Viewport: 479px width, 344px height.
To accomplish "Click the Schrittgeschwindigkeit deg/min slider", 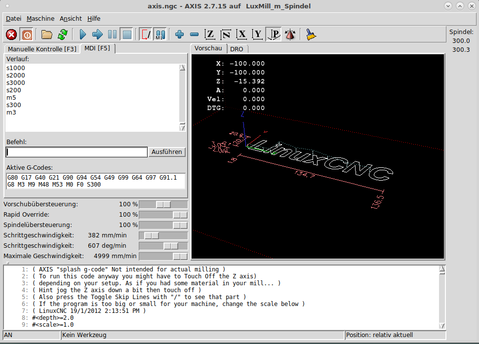I will coord(163,246).
